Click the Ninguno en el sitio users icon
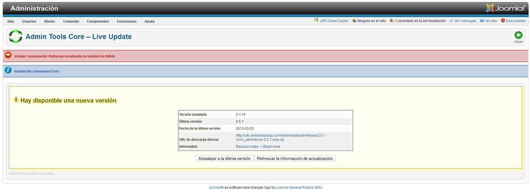The width and height of the screenshot is (530, 194). tap(354, 21)
